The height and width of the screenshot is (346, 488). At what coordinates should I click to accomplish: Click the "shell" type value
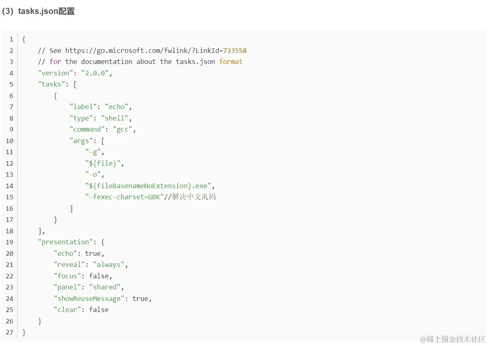click(x=114, y=118)
